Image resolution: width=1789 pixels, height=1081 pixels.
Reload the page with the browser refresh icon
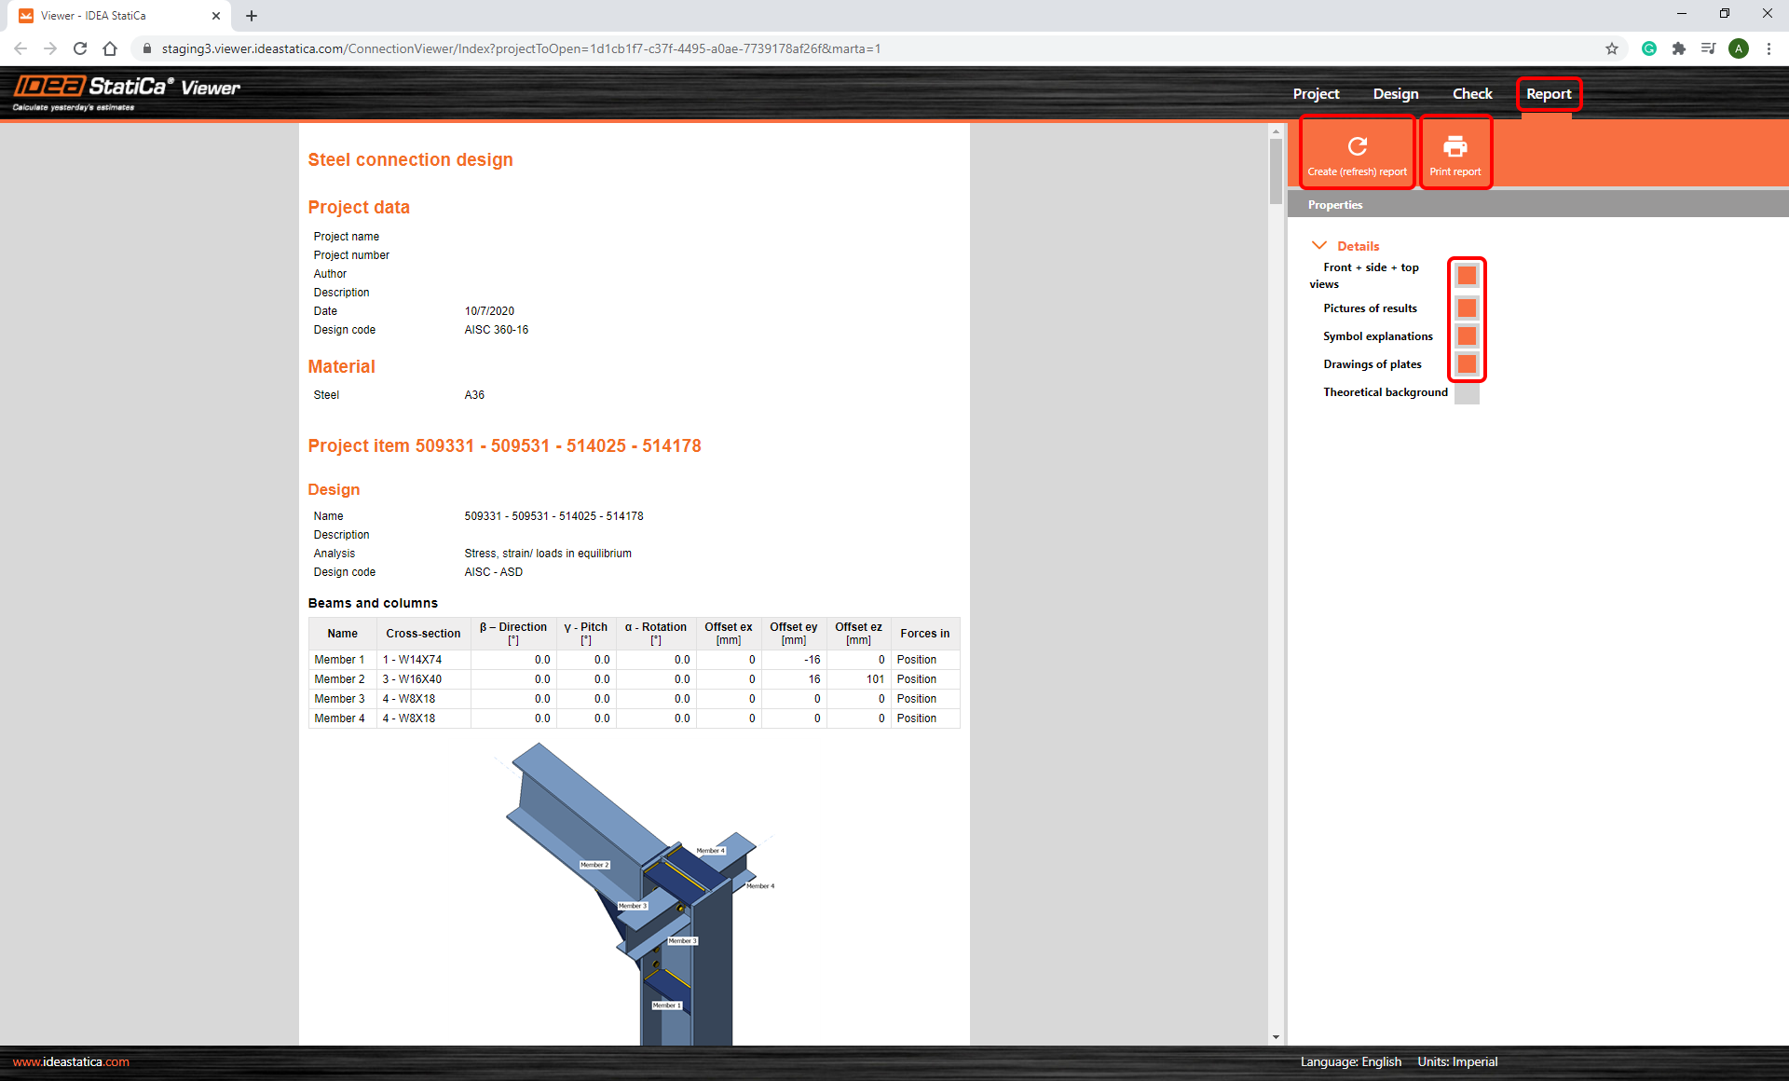pyautogui.click(x=80, y=48)
